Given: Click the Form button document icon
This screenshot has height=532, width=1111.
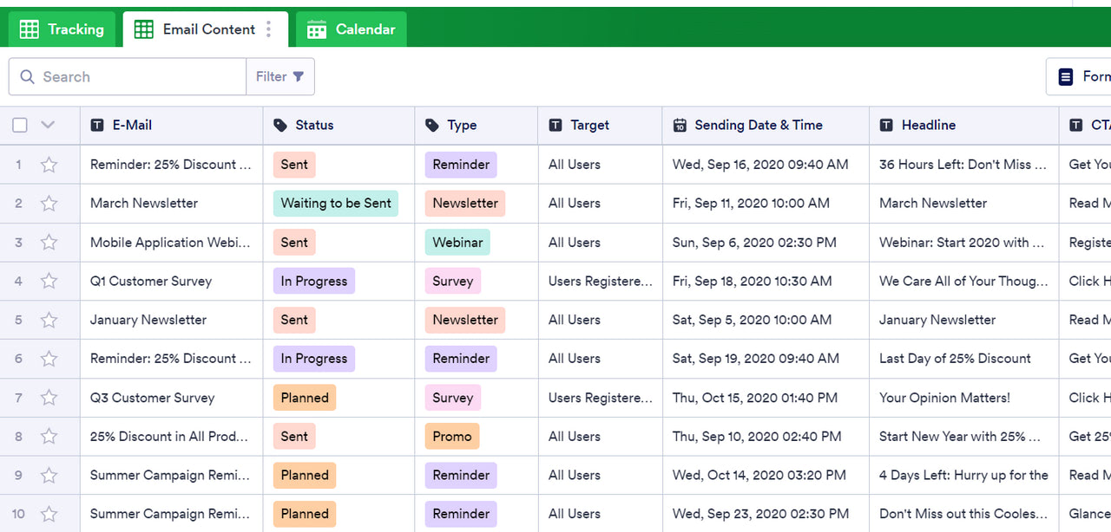Looking at the screenshot, I should (x=1065, y=77).
